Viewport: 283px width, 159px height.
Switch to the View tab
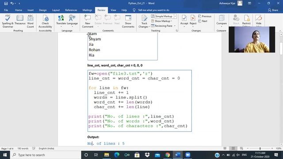(113, 10)
